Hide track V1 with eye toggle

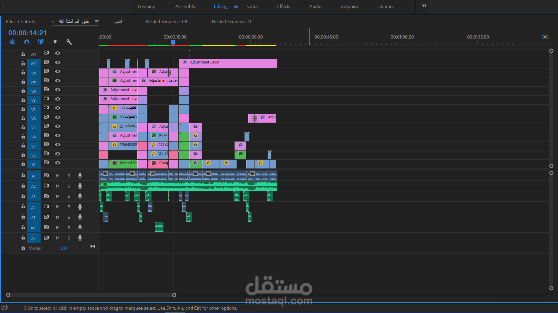pos(58,163)
